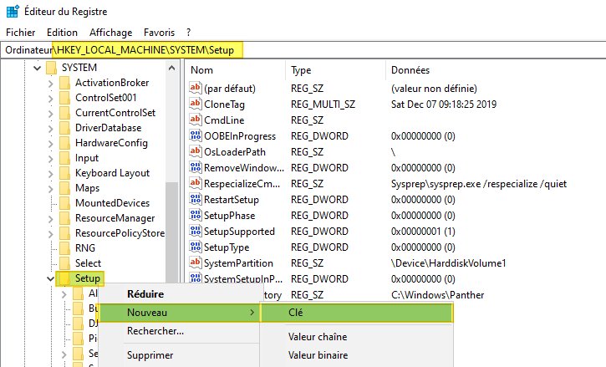Screen dimensions: 606x367
Task: Open the ? help menu
Action: 189,33
